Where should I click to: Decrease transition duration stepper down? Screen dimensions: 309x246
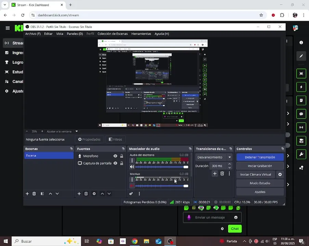(230, 168)
